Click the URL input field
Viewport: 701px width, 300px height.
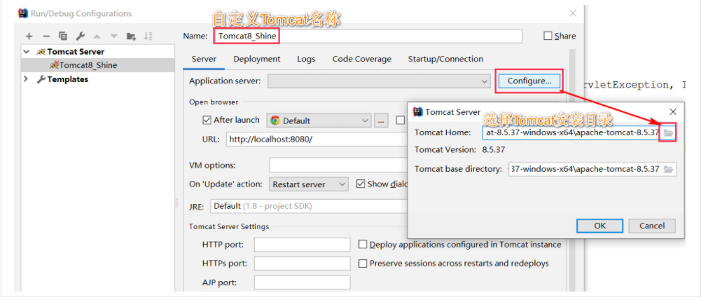(317, 139)
